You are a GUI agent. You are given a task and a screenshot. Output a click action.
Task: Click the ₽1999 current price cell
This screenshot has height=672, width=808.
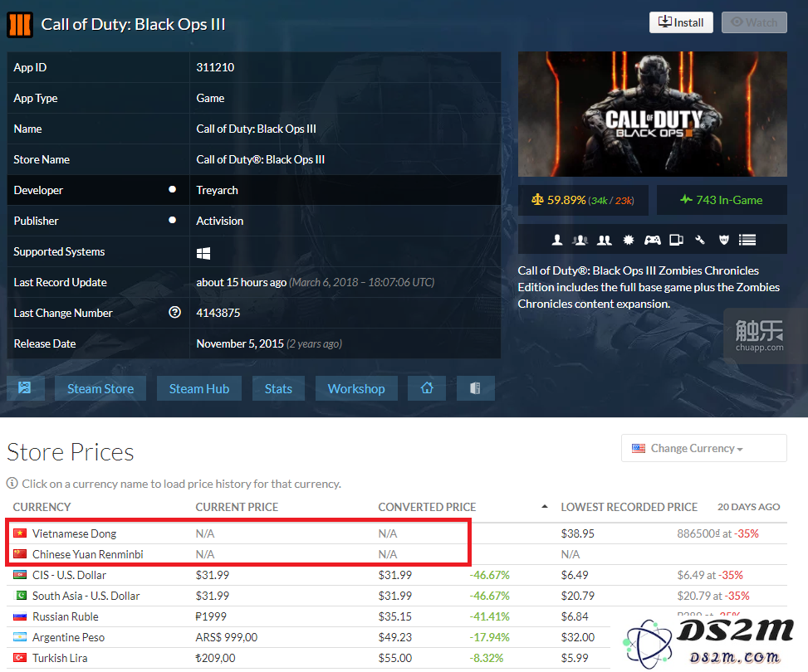211,616
